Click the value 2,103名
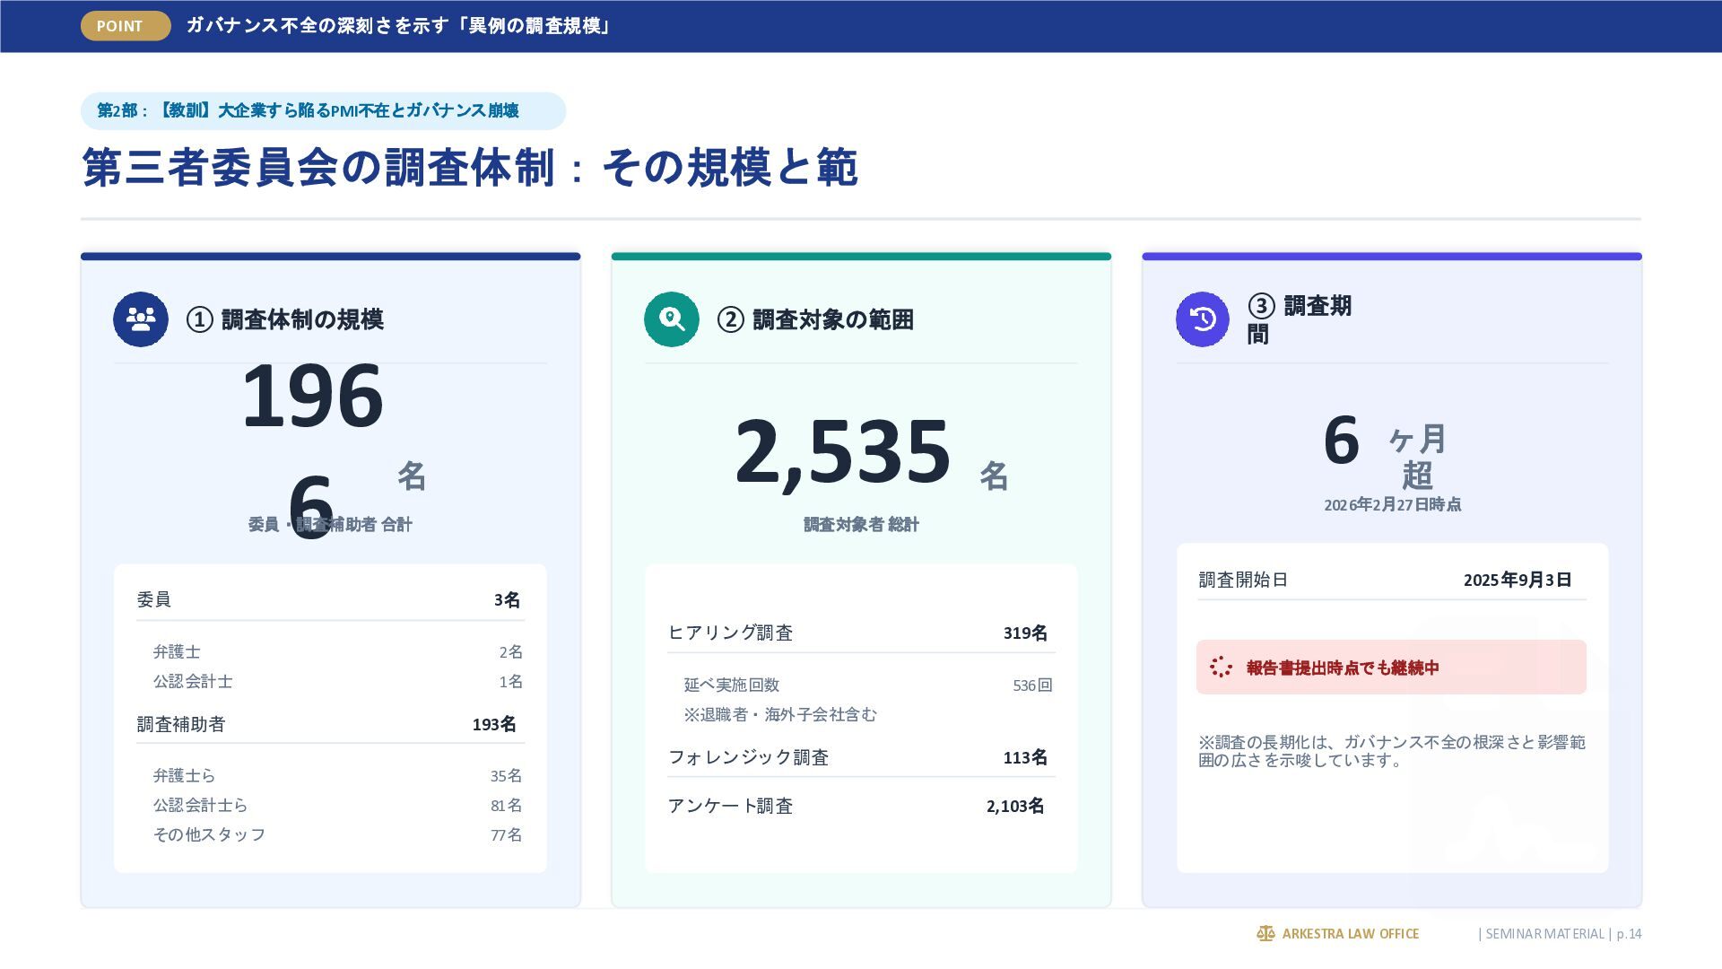This screenshot has height=969, width=1722. pyautogui.click(x=1015, y=807)
